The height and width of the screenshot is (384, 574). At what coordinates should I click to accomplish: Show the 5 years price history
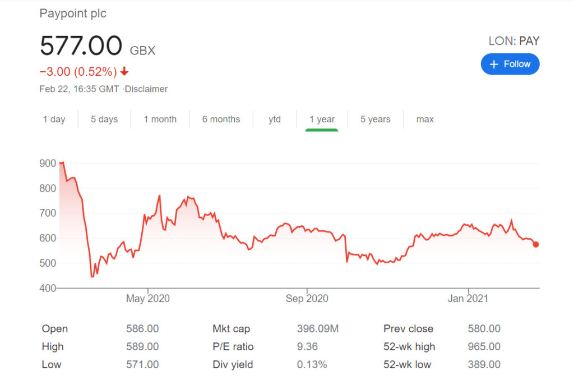pos(375,119)
